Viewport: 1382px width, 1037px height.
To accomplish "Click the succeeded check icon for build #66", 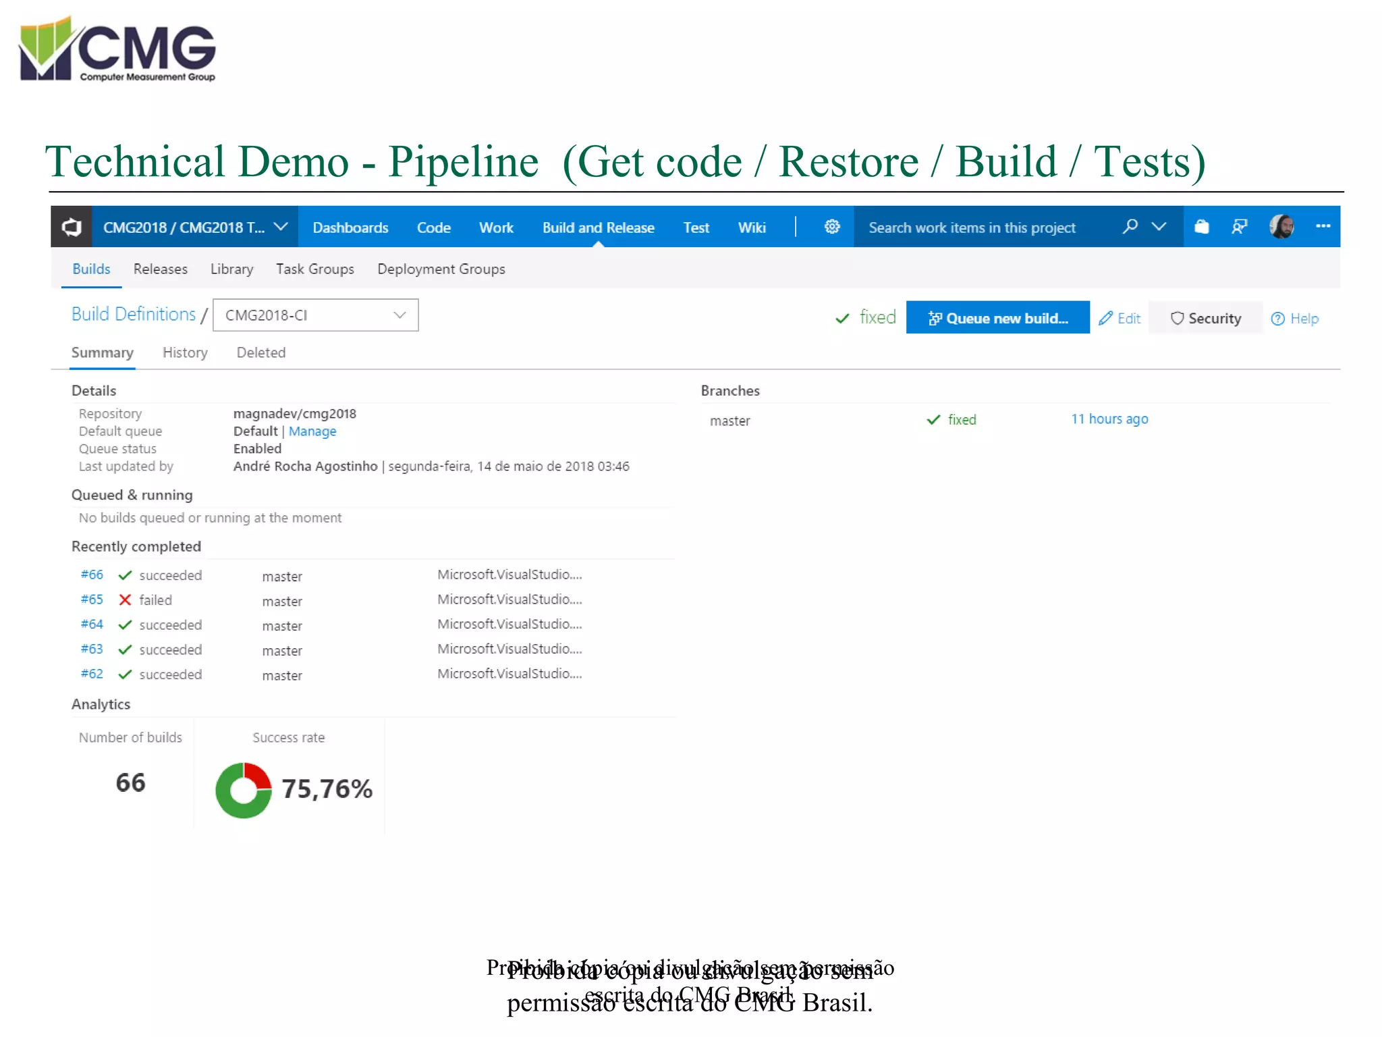I will (x=125, y=575).
